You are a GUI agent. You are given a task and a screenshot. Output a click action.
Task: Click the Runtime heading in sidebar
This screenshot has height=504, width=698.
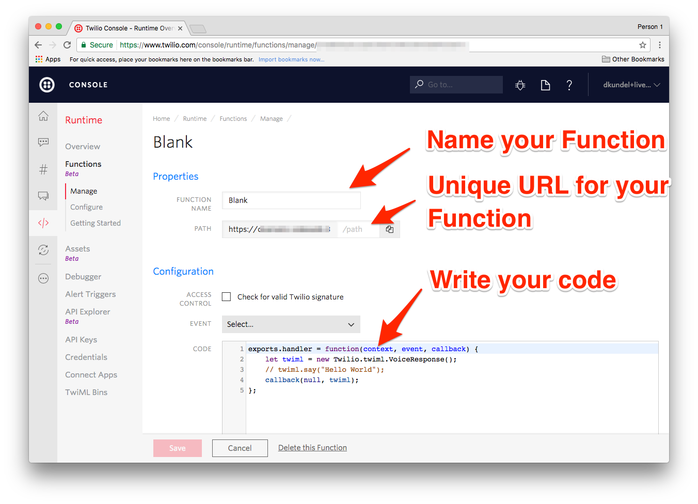point(84,120)
